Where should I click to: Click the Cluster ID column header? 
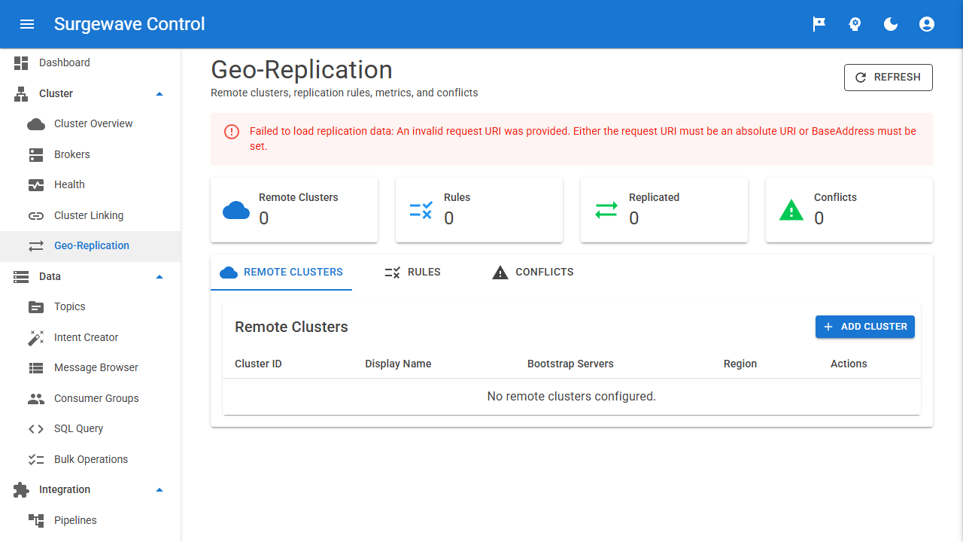click(258, 364)
